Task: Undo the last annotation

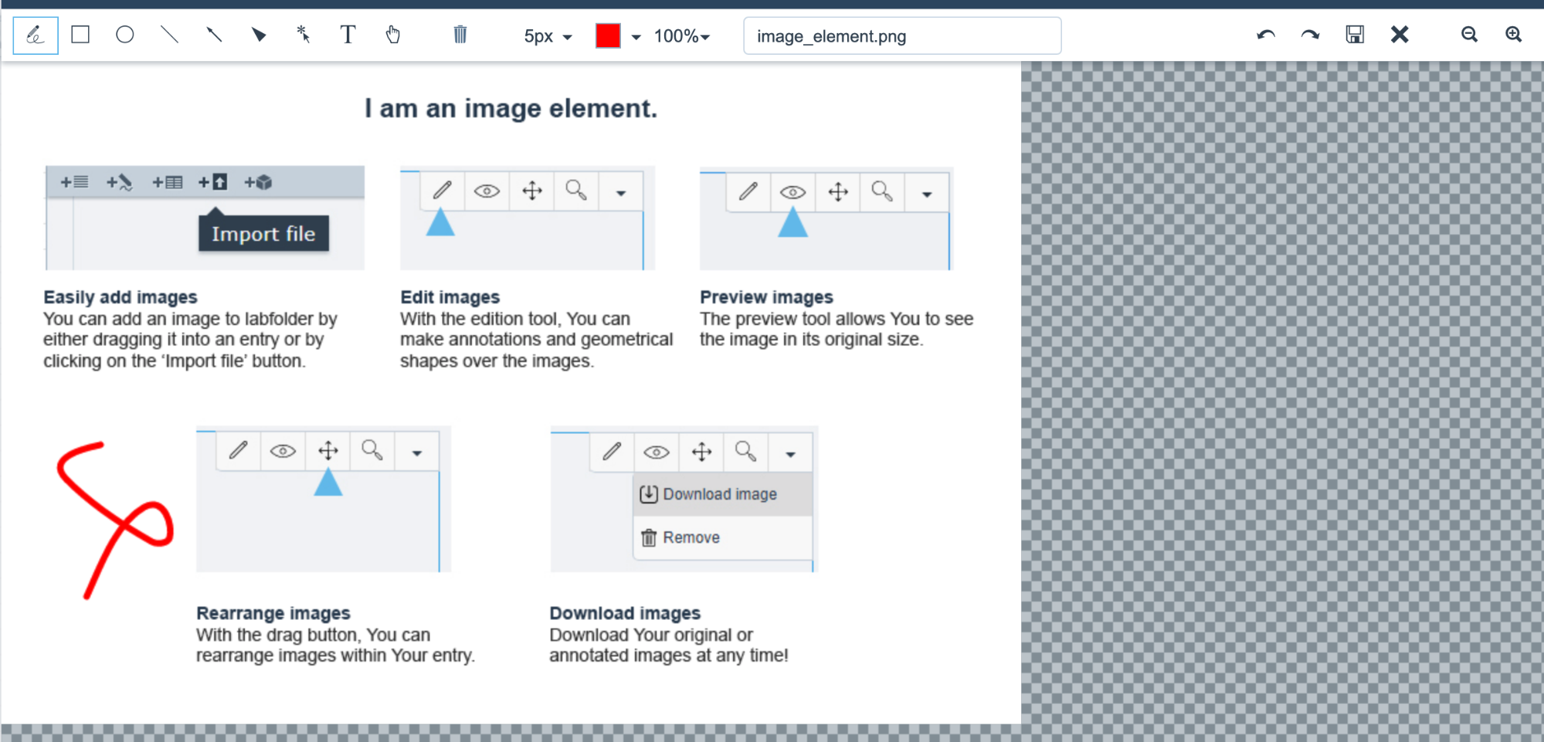Action: pos(1265,35)
